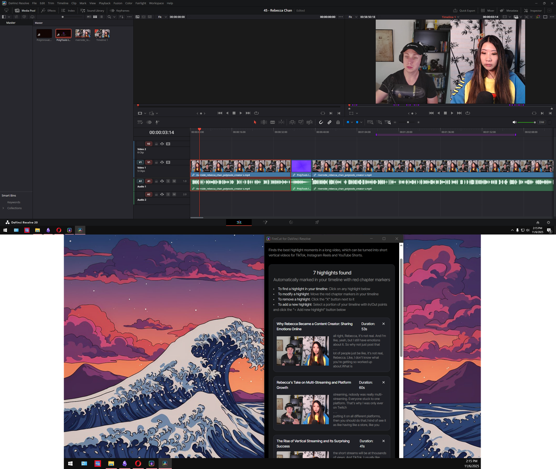Click the Custom Zoom icon

388,122
